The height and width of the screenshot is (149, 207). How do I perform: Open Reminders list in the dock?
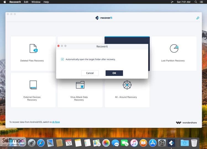point(87,143)
